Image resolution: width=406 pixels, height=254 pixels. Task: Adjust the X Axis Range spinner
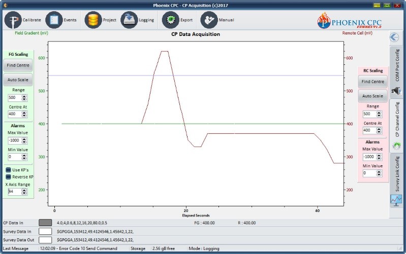tap(24, 192)
